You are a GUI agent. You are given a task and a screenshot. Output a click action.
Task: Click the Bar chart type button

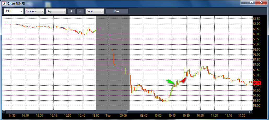[x=117, y=11]
